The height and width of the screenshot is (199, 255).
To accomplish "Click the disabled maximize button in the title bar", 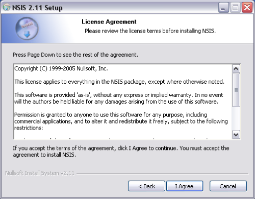I will click(235, 8).
